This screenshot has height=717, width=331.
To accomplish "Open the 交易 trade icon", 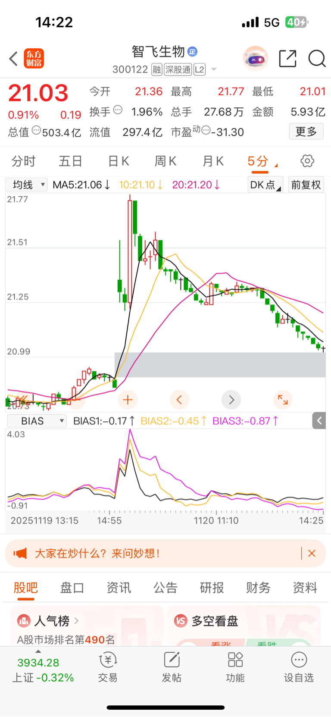I will click(108, 660).
